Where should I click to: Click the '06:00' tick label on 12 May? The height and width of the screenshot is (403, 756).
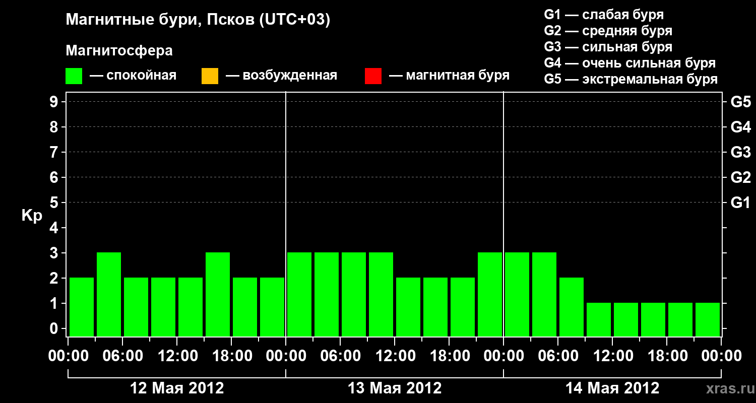(122, 356)
